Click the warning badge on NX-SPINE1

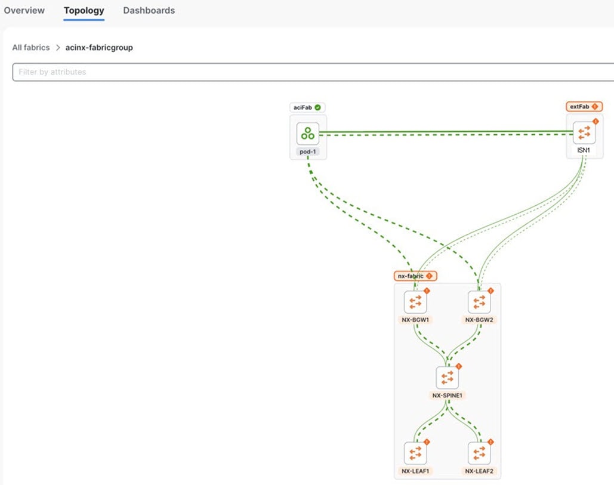point(458,366)
